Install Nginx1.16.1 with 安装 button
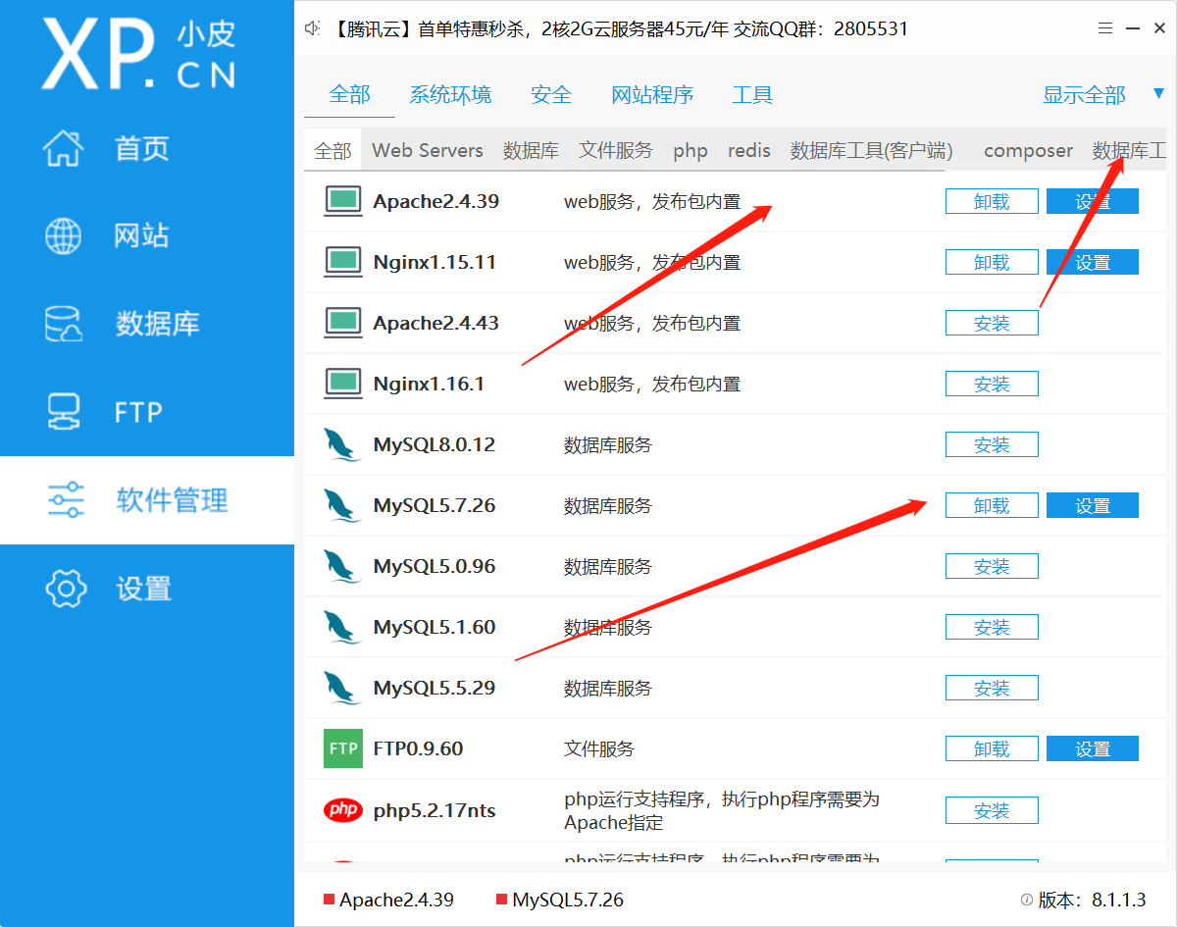Viewport: 1177px width, 927px height. 992,384
